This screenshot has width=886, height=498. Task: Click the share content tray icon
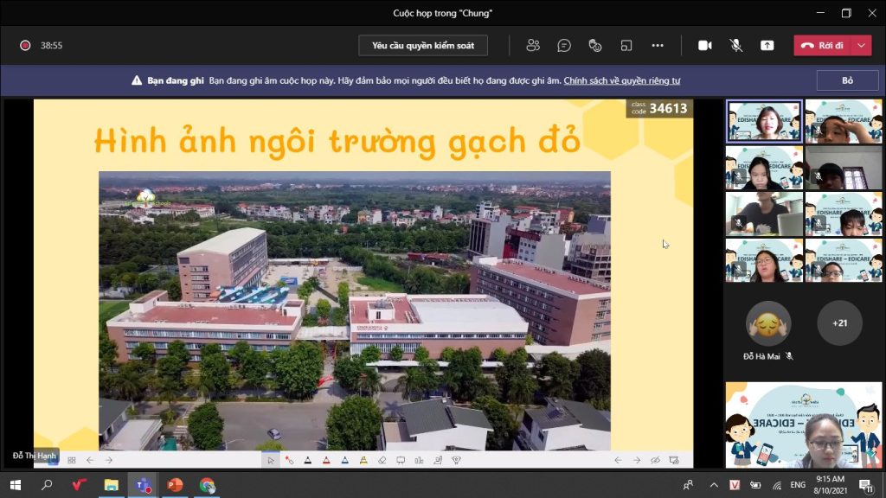pos(767,46)
